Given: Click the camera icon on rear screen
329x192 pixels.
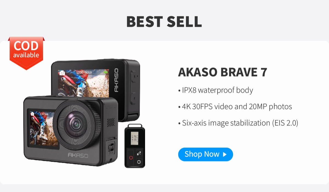Looking at the screenshot, I should (62, 73).
